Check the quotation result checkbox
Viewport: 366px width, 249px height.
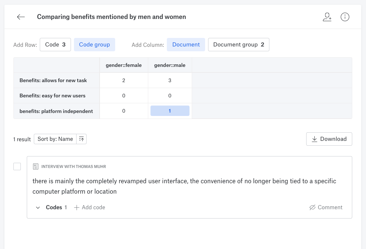(17, 166)
